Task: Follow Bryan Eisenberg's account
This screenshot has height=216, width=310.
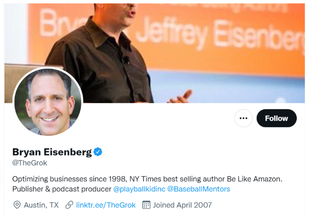Action: [x=276, y=119]
